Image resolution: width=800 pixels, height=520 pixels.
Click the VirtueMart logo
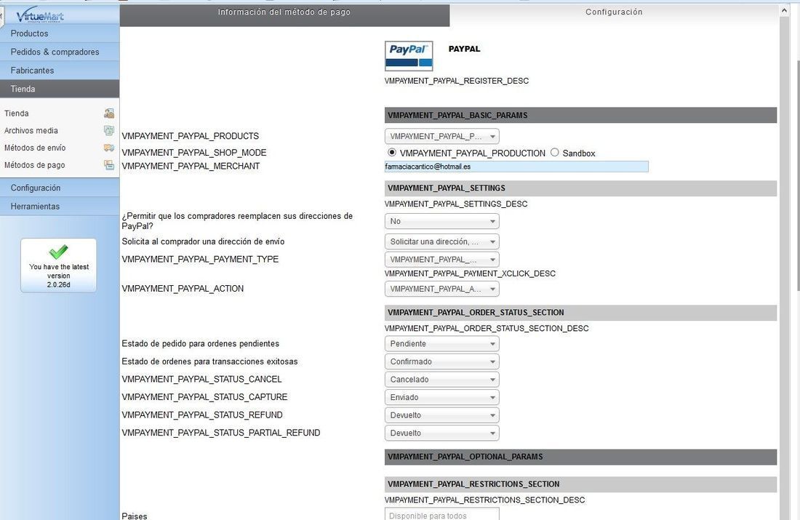pyautogui.click(x=40, y=16)
